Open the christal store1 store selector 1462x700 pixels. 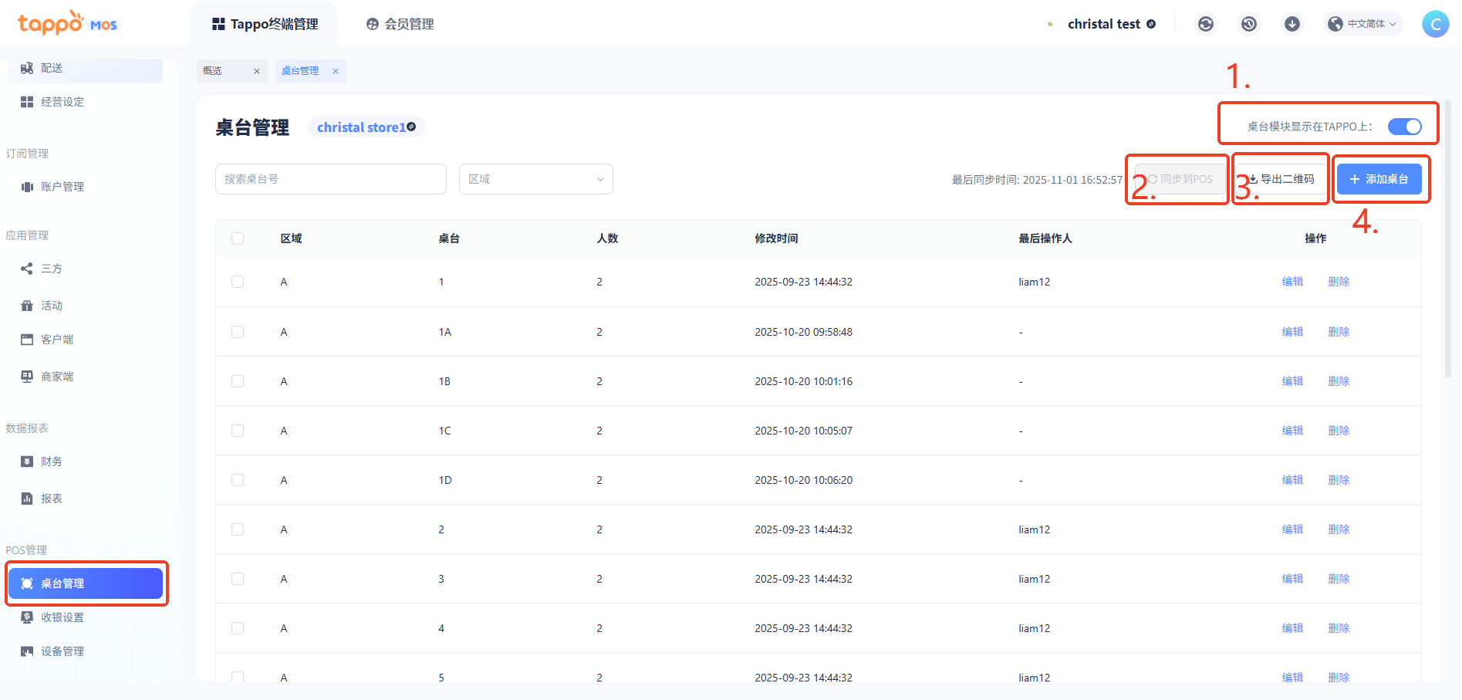[x=366, y=127]
